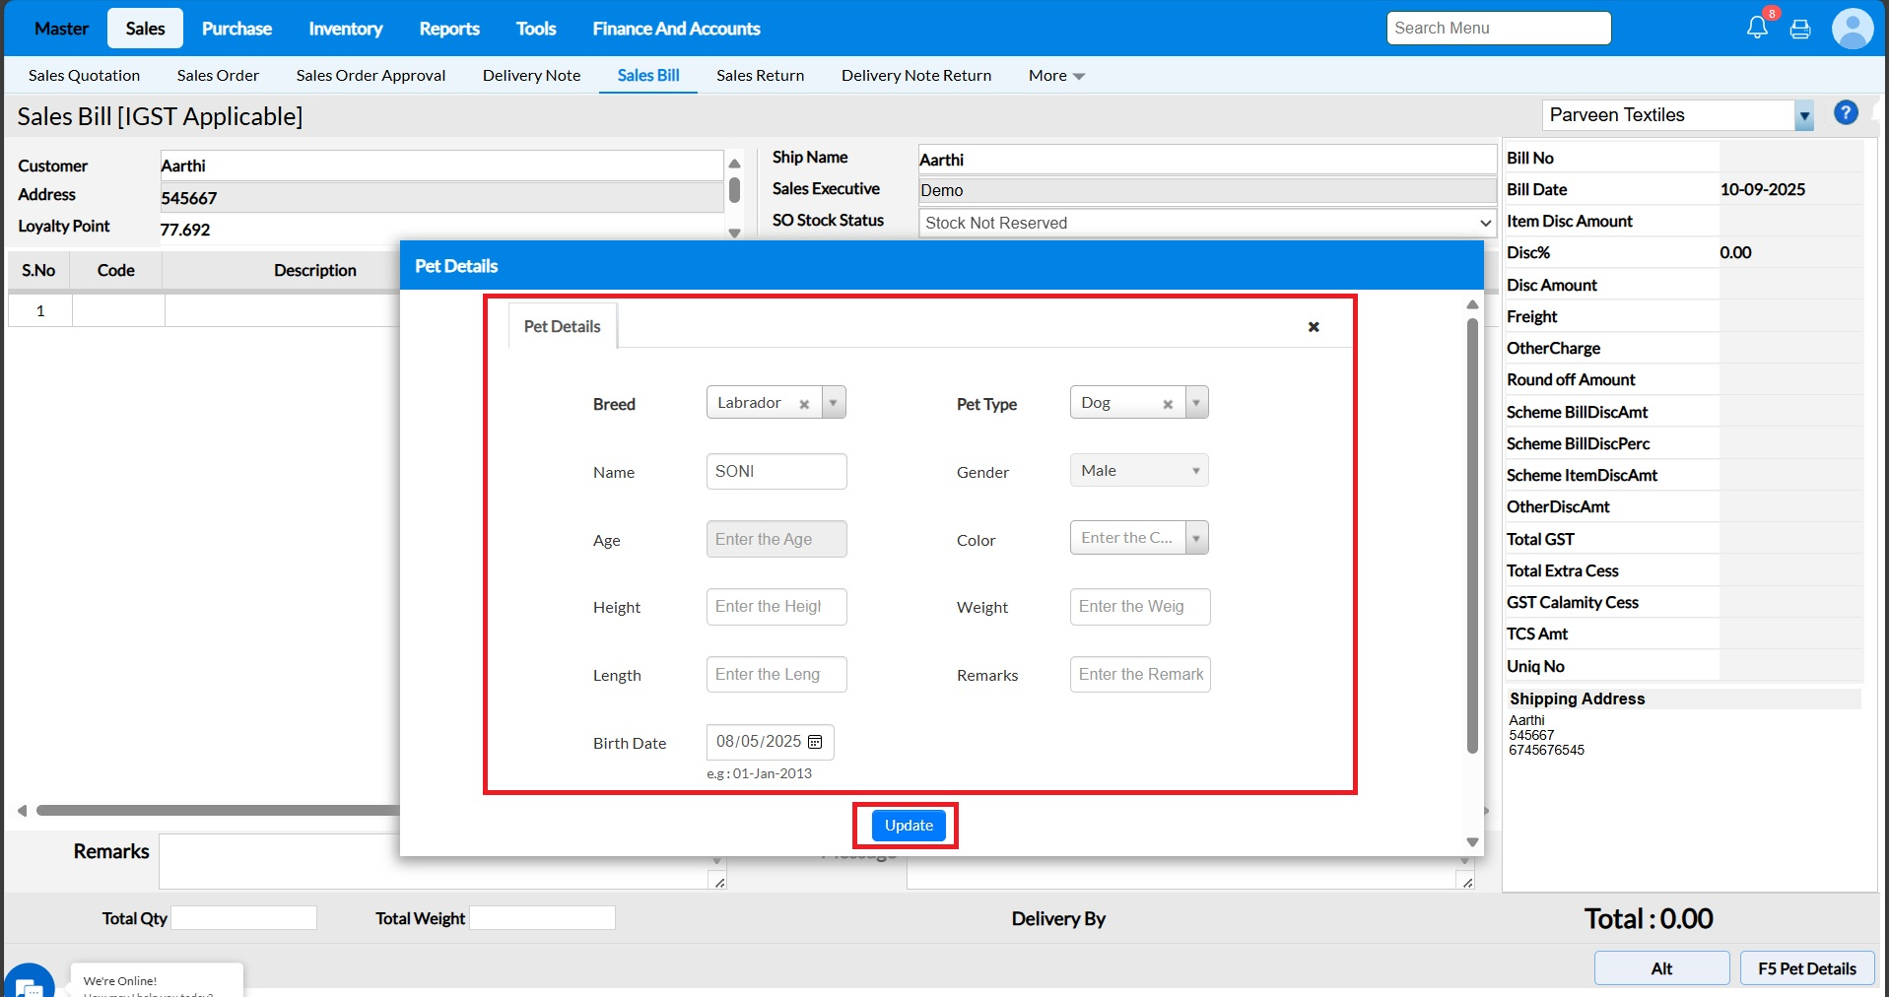The height and width of the screenshot is (997, 1889).
Task: Go to Sales Quotation tab
Action: [84, 75]
